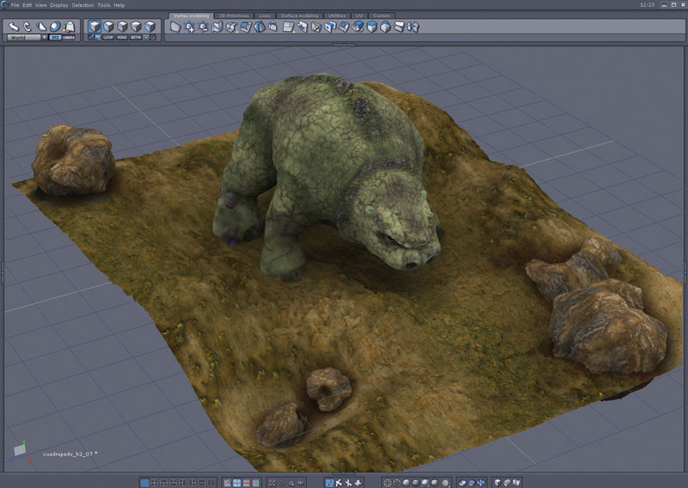Screen dimensions: 688x488
Task: Switch to the 3D Primitives tab
Action: [235, 15]
